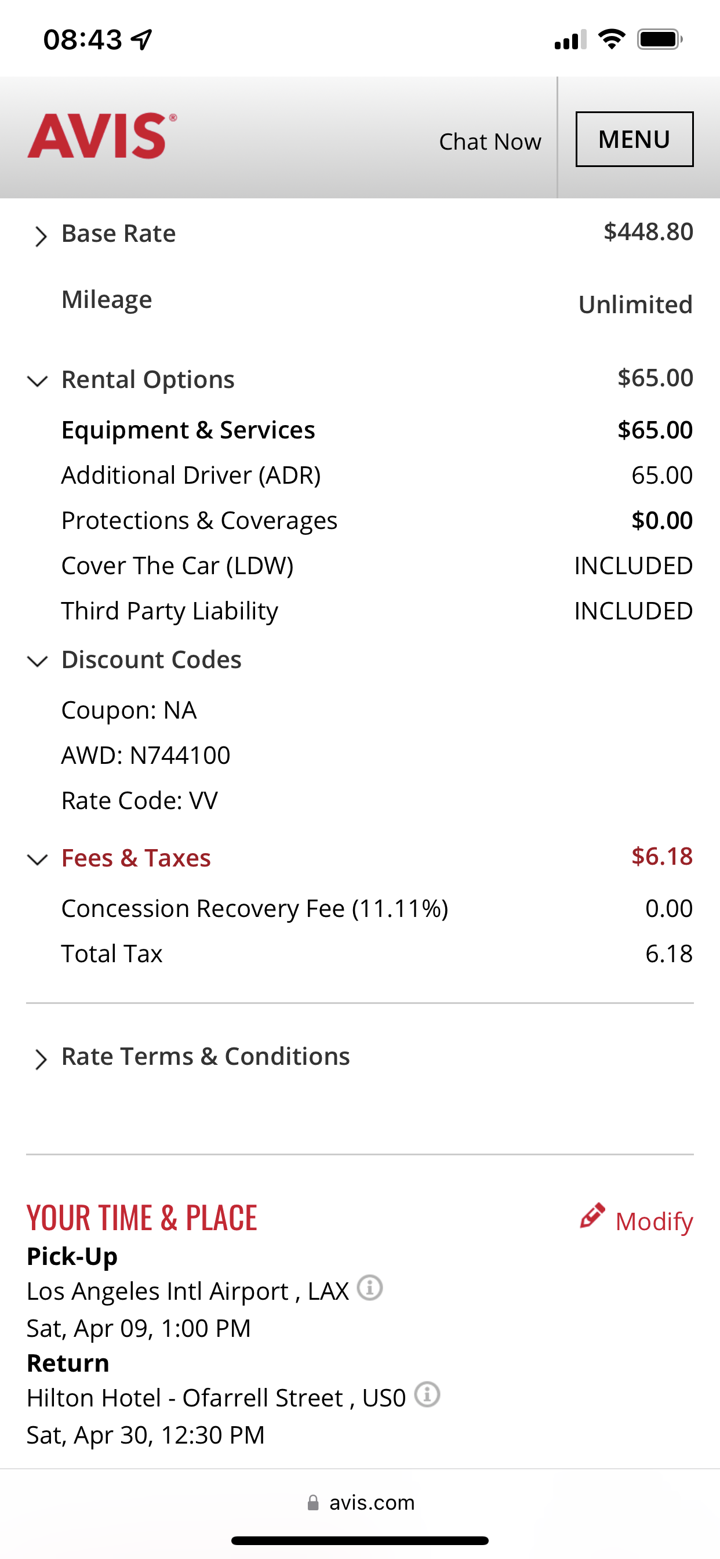Collapse the Fees & Taxes section
The image size is (720, 1559).
[x=38, y=860]
